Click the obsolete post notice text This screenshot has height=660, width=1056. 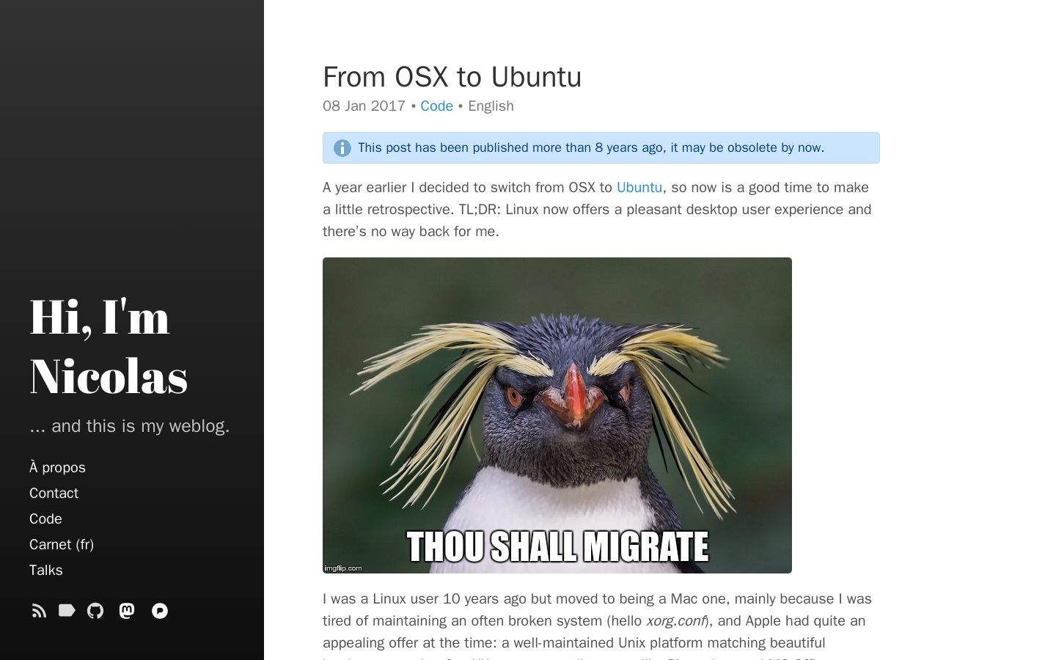coord(591,147)
